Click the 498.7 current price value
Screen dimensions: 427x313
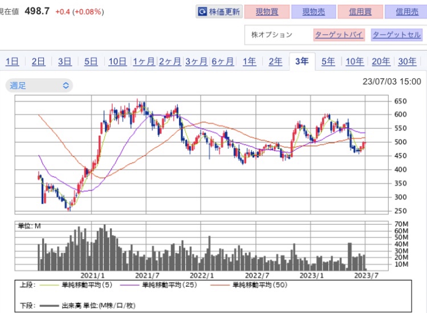(x=37, y=11)
